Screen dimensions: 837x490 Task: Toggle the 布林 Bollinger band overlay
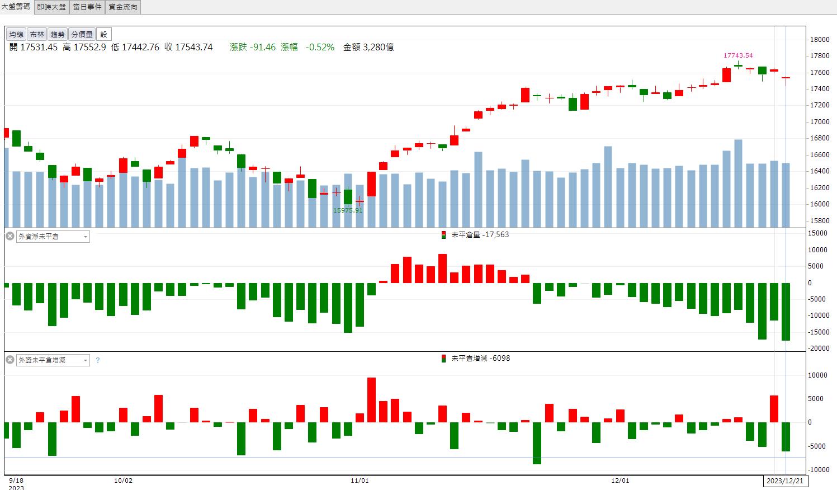click(37, 35)
